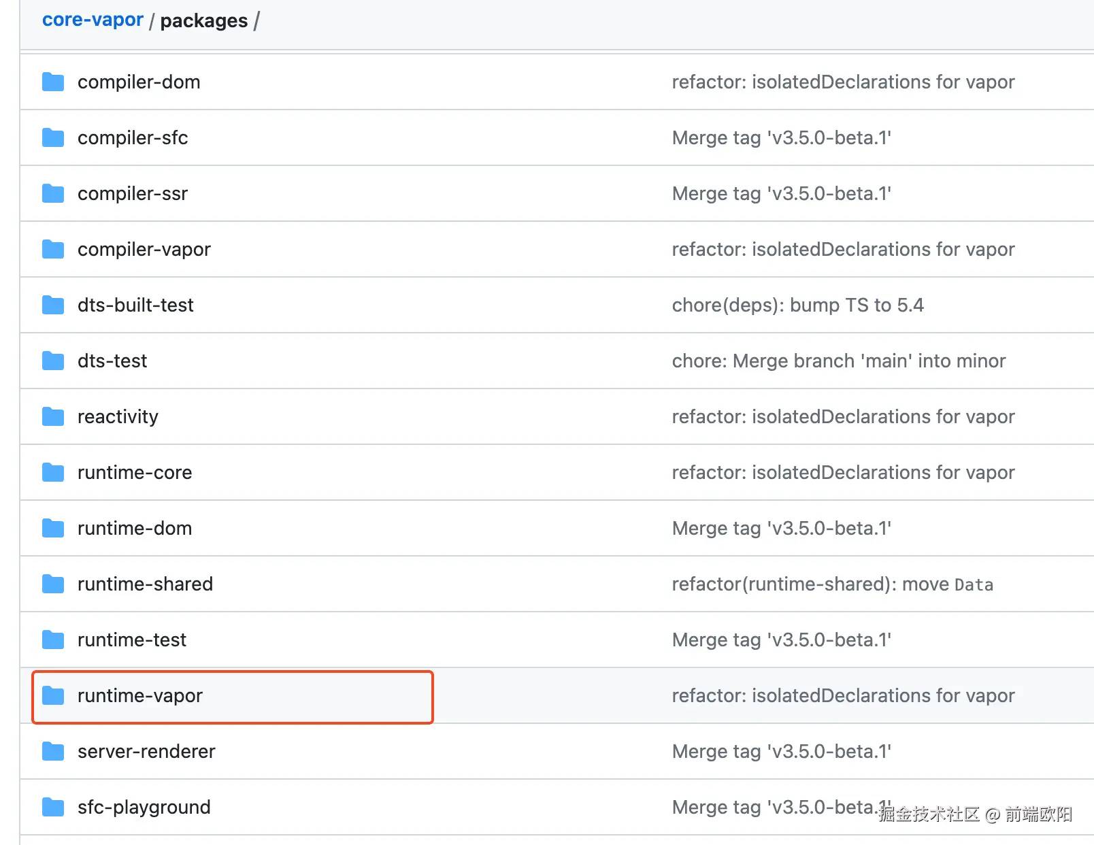Open the runtime-test directory link
The width and height of the screenshot is (1094, 845).
132,640
